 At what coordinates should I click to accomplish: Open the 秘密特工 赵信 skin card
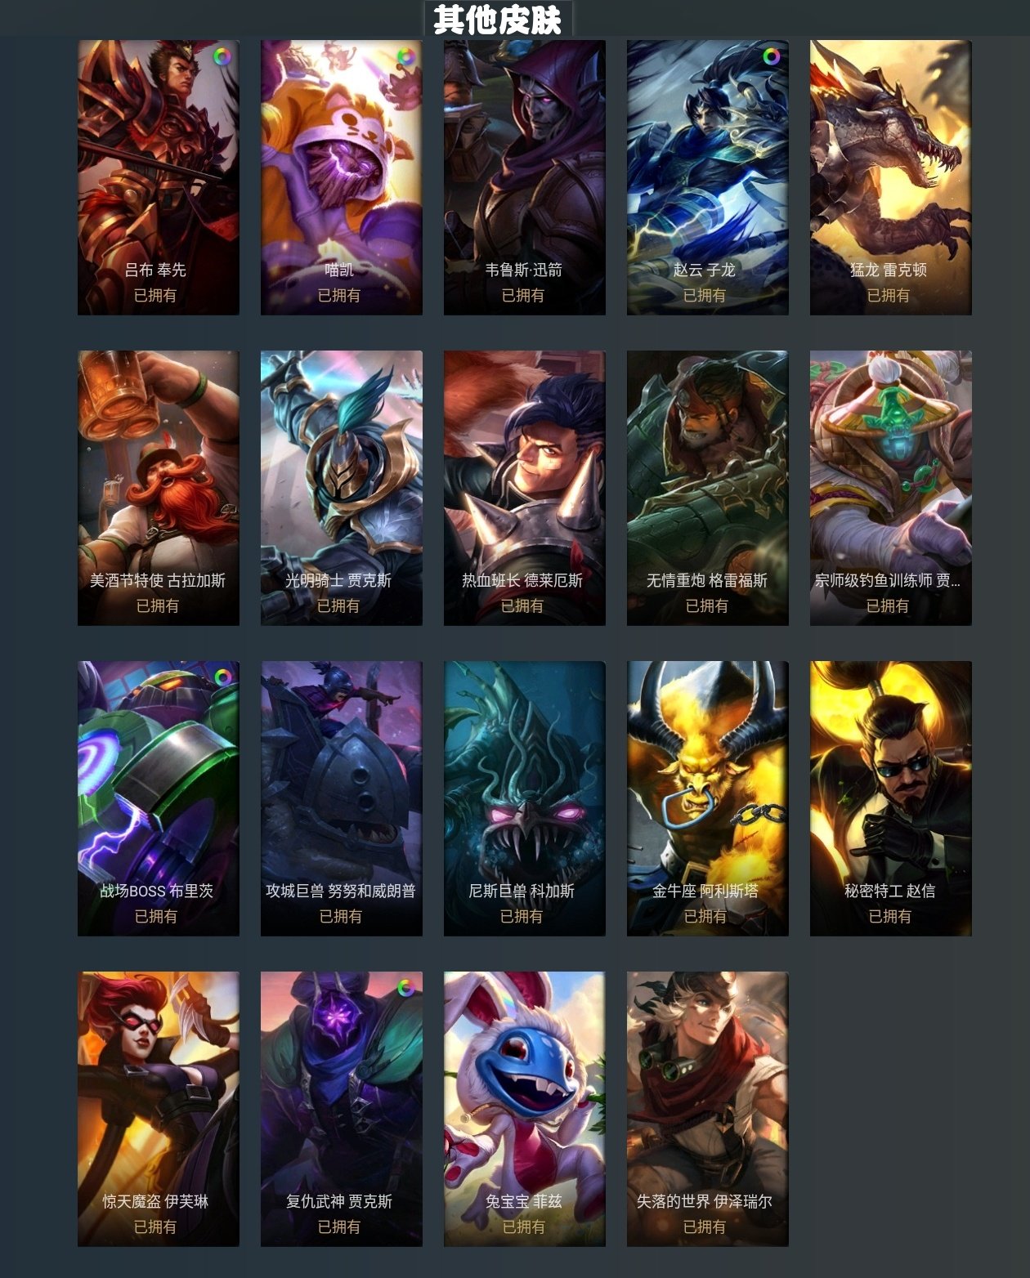click(x=891, y=798)
